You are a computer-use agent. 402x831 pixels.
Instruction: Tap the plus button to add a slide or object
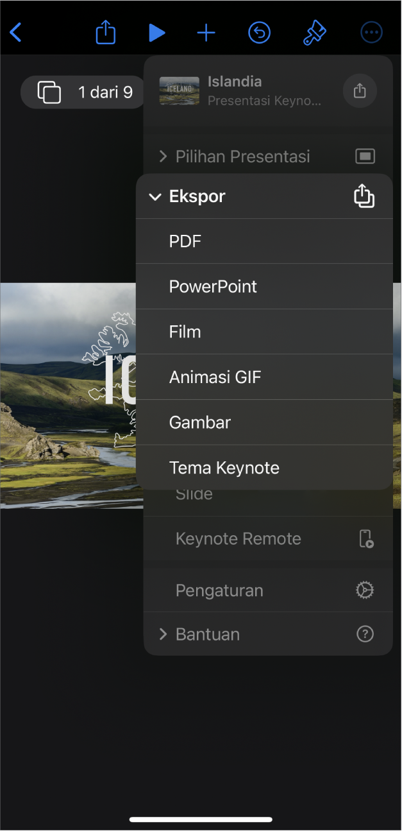(x=206, y=33)
